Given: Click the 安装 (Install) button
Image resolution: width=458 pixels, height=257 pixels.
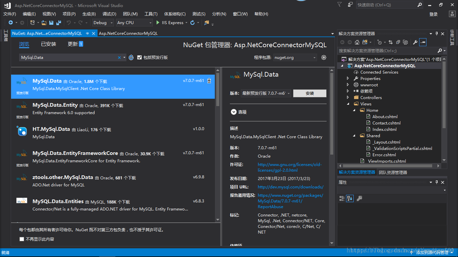Looking at the screenshot, I should tap(310, 93).
